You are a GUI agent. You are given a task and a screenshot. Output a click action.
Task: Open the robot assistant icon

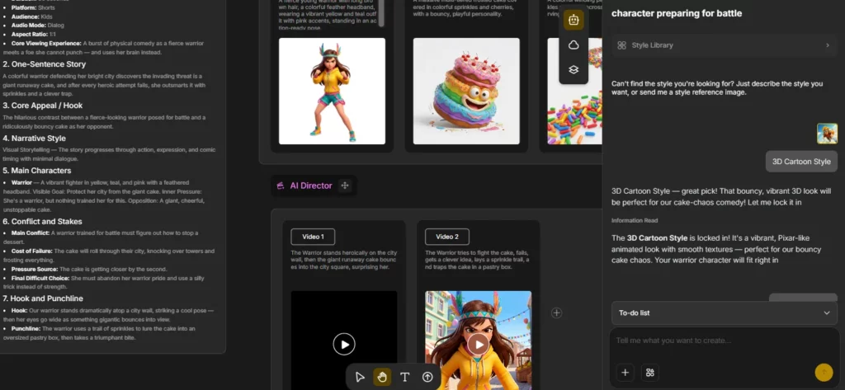[x=574, y=20]
